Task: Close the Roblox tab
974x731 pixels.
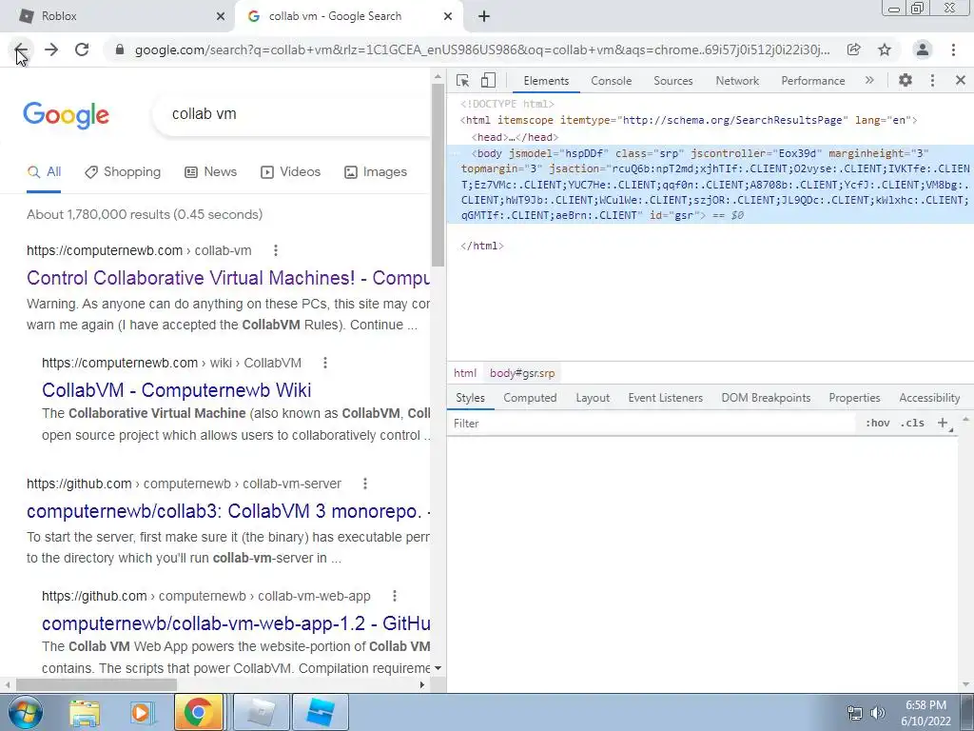Action: click(221, 16)
